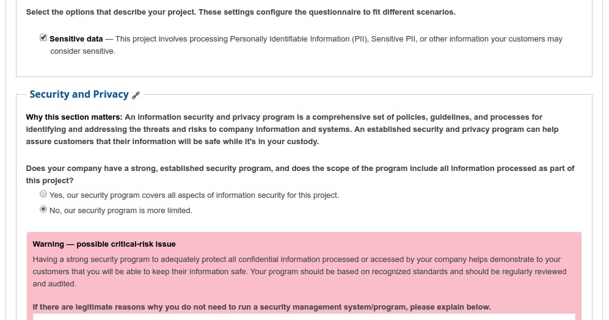
Task: Click the prompt "If there are legitimate reasons"
Action: [x=261, y=307]
